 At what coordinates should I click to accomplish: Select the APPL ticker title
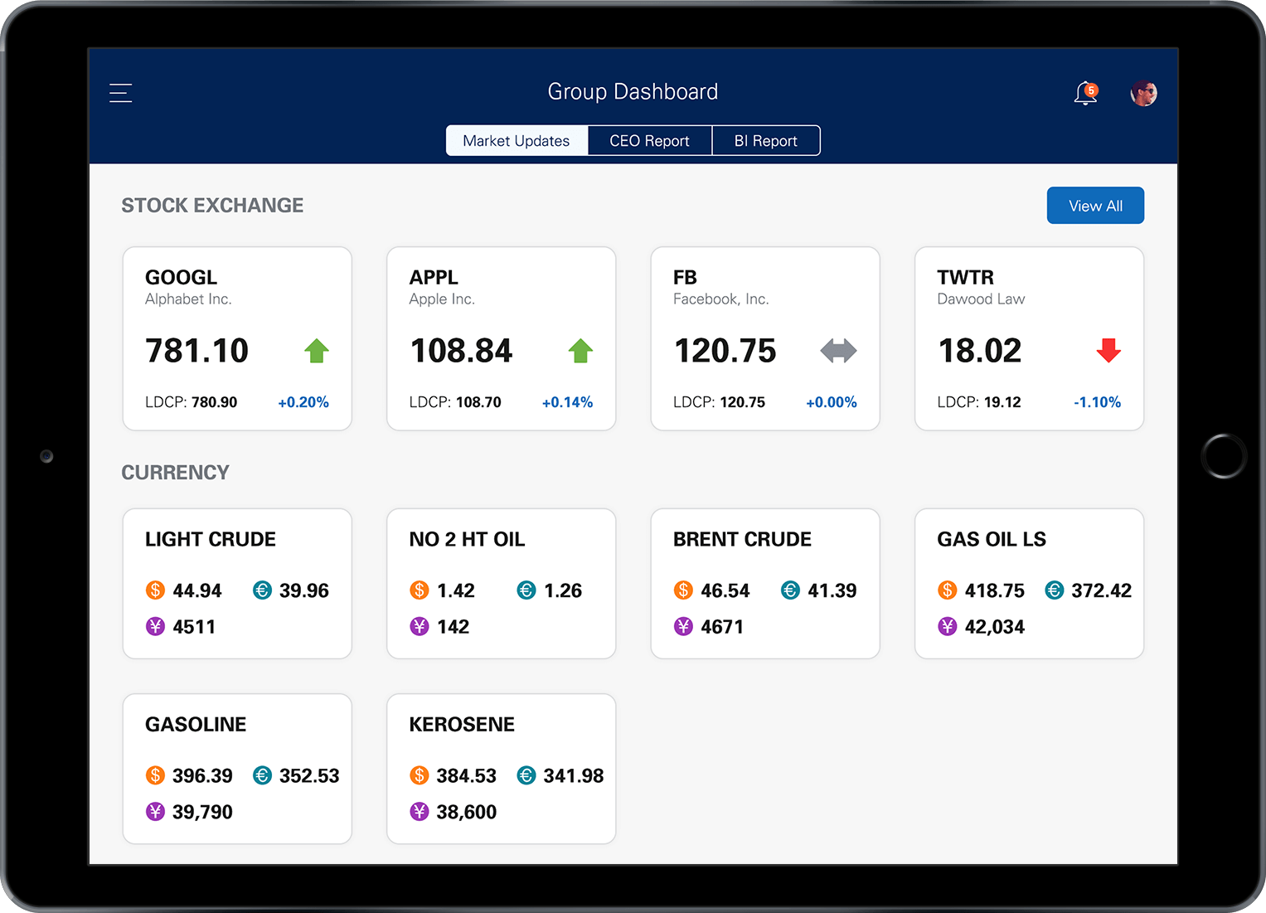[x=434, y=277]
